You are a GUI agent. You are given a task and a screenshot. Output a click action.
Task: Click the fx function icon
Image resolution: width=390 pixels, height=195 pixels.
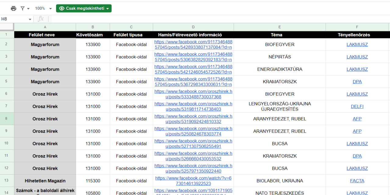[41, 19]
